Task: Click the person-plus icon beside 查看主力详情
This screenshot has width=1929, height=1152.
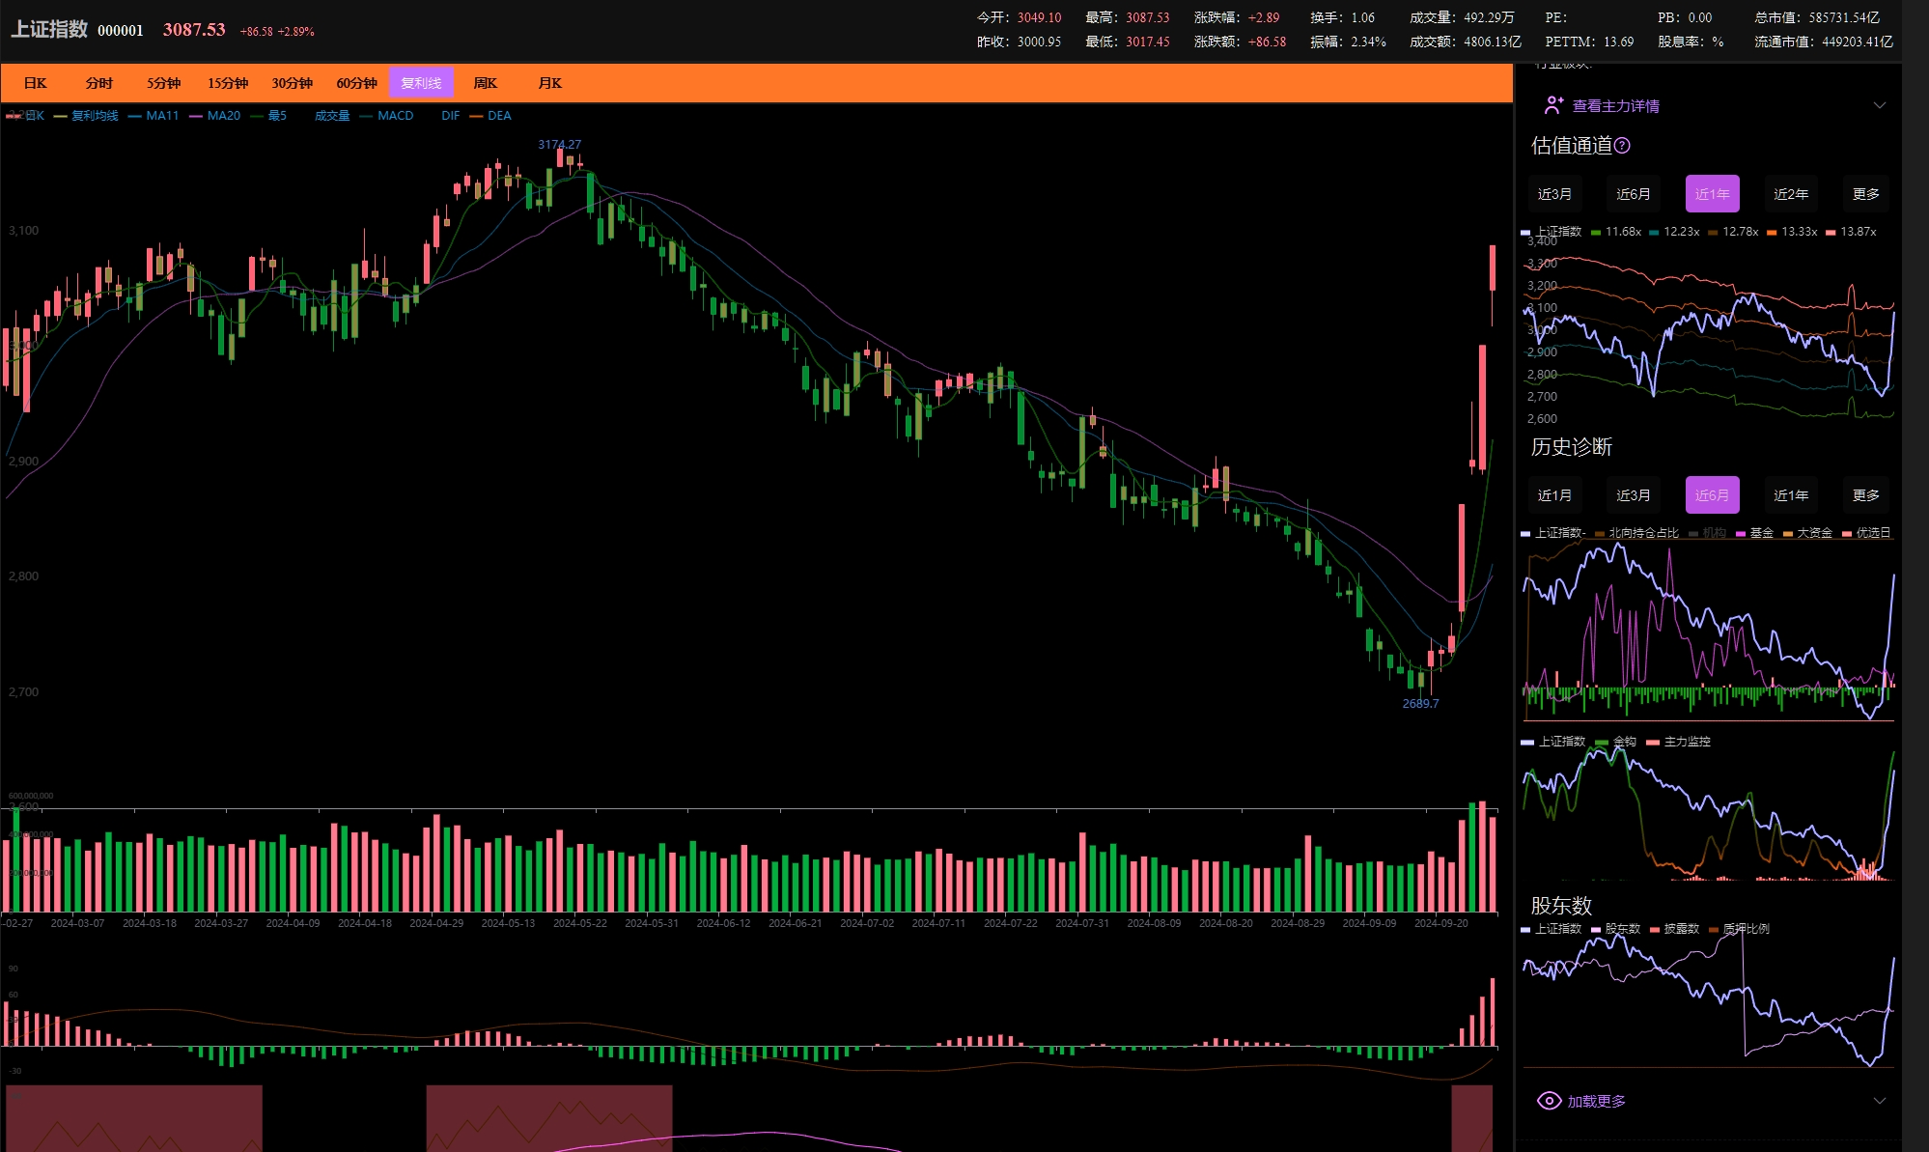Action: coord(1553,105)
